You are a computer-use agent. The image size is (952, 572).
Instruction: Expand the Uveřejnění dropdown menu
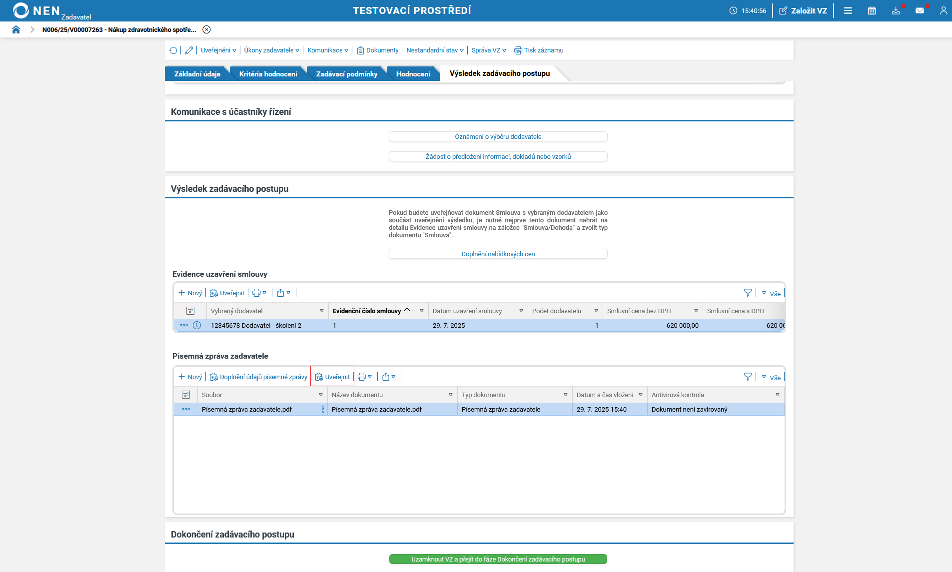click(x=218, y=50)
